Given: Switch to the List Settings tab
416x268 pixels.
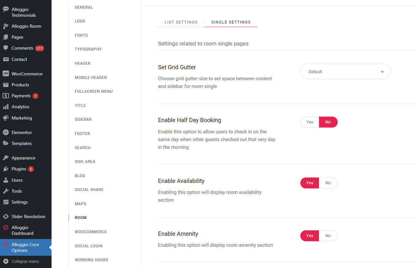Looking at the screenshot, I should (181, 22).
